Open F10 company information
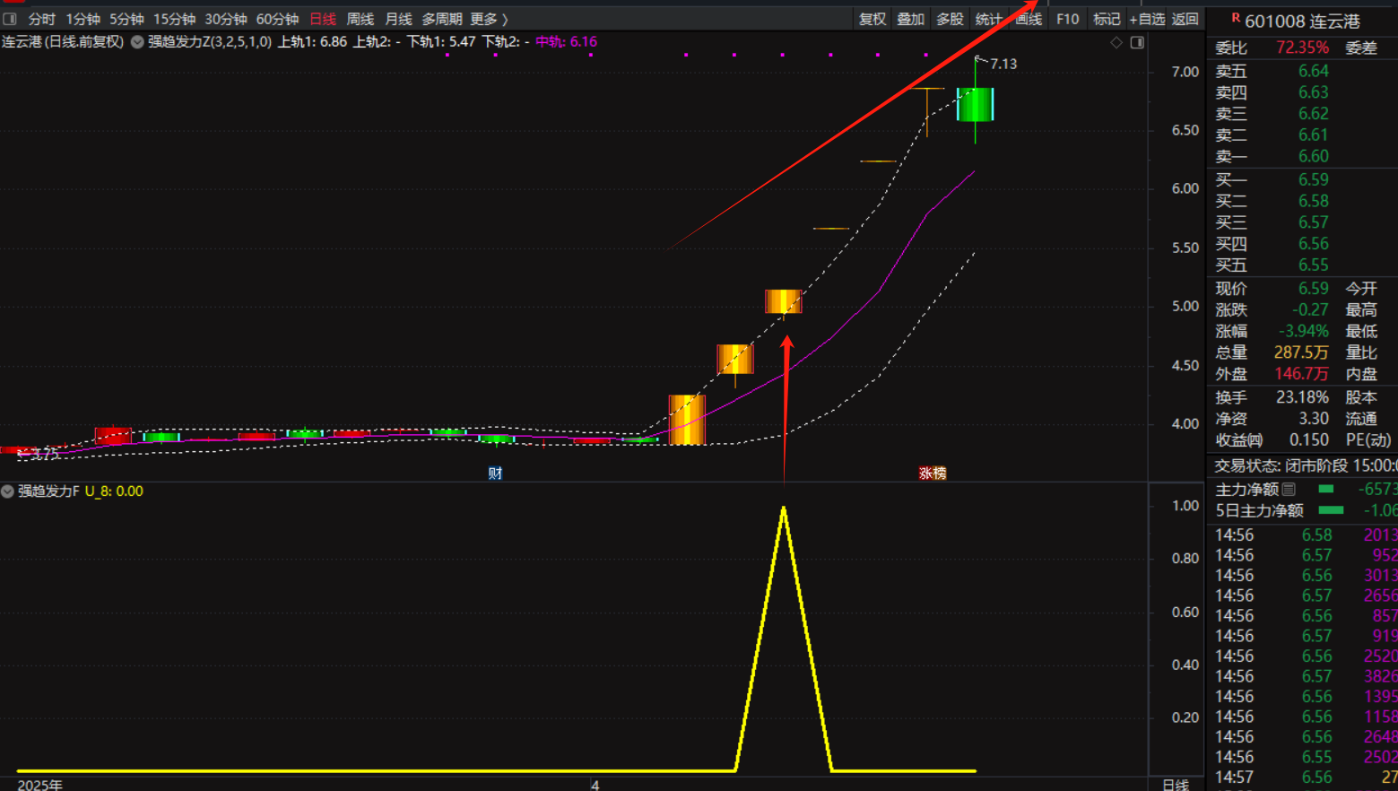The width and height of the screenshot is (1398, 791). pos(1067,19)
